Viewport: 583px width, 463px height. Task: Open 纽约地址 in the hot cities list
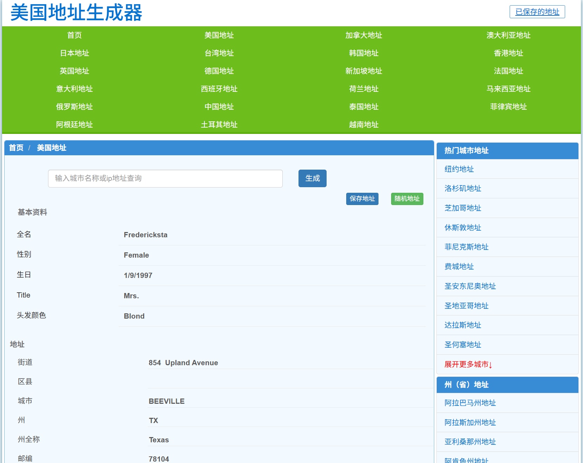tap(459, 169)
